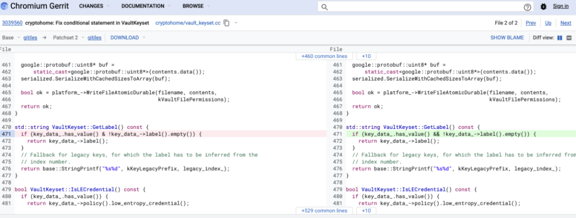Screen dimensions: 576x218
Task: Click SHOW BLAME button
Action: pos(507,37)
